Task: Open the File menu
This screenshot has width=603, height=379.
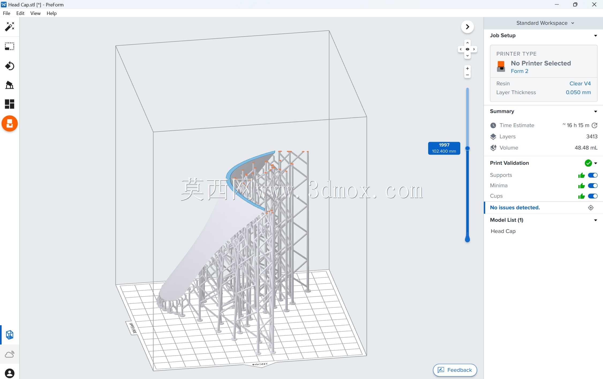Action: tap(6, 13)
